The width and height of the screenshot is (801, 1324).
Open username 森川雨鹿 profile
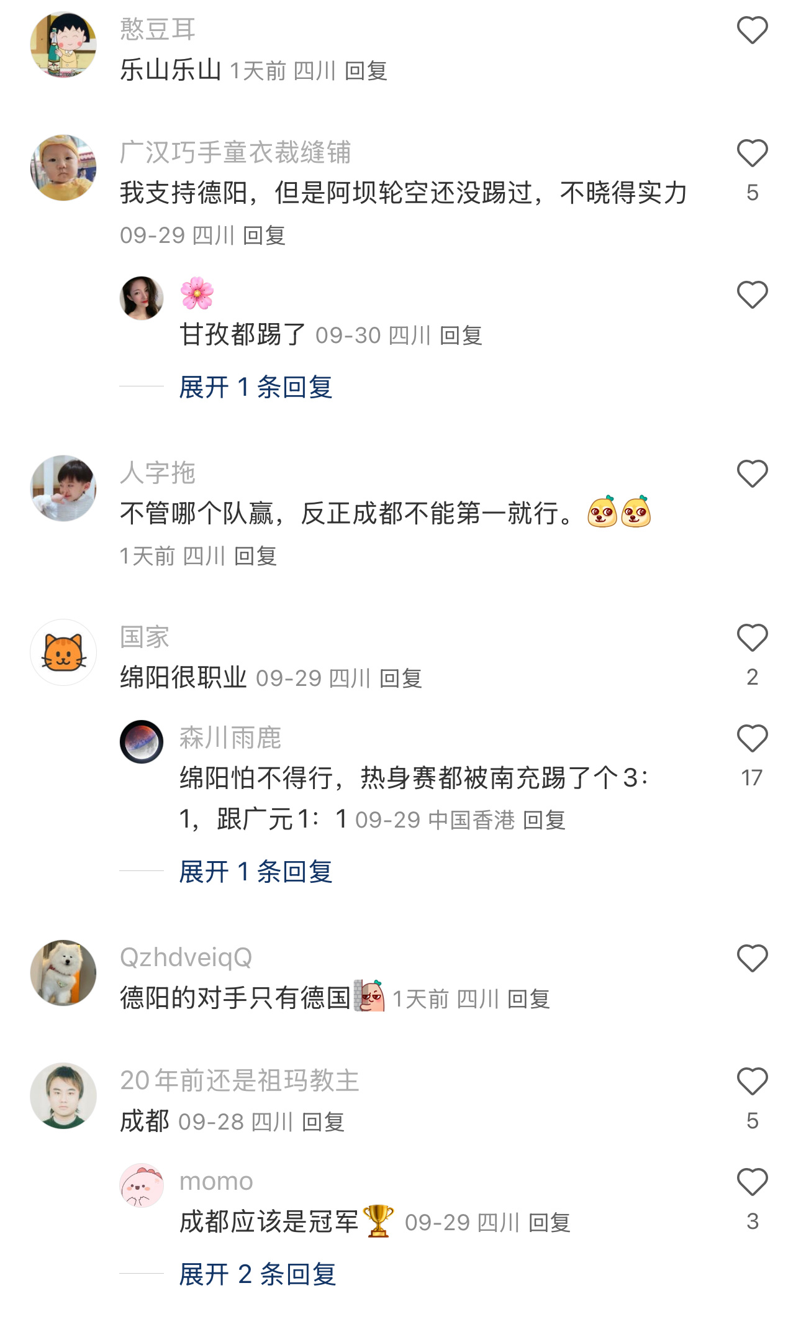tap(230, 737)
